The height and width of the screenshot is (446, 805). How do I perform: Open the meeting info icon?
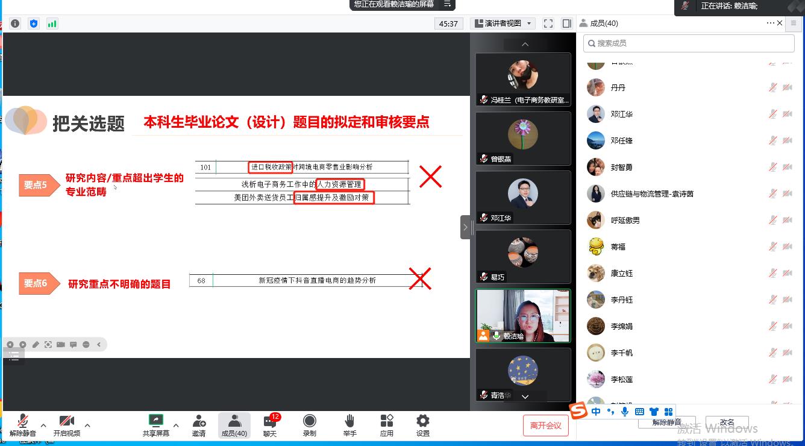click(x=15, y=24)
